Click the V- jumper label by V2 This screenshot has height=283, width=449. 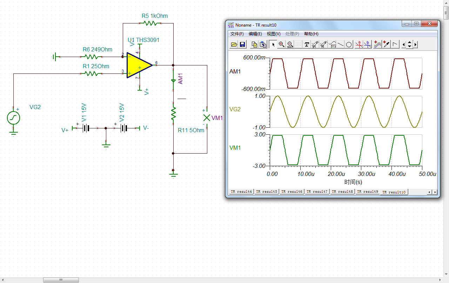[146, 128]
